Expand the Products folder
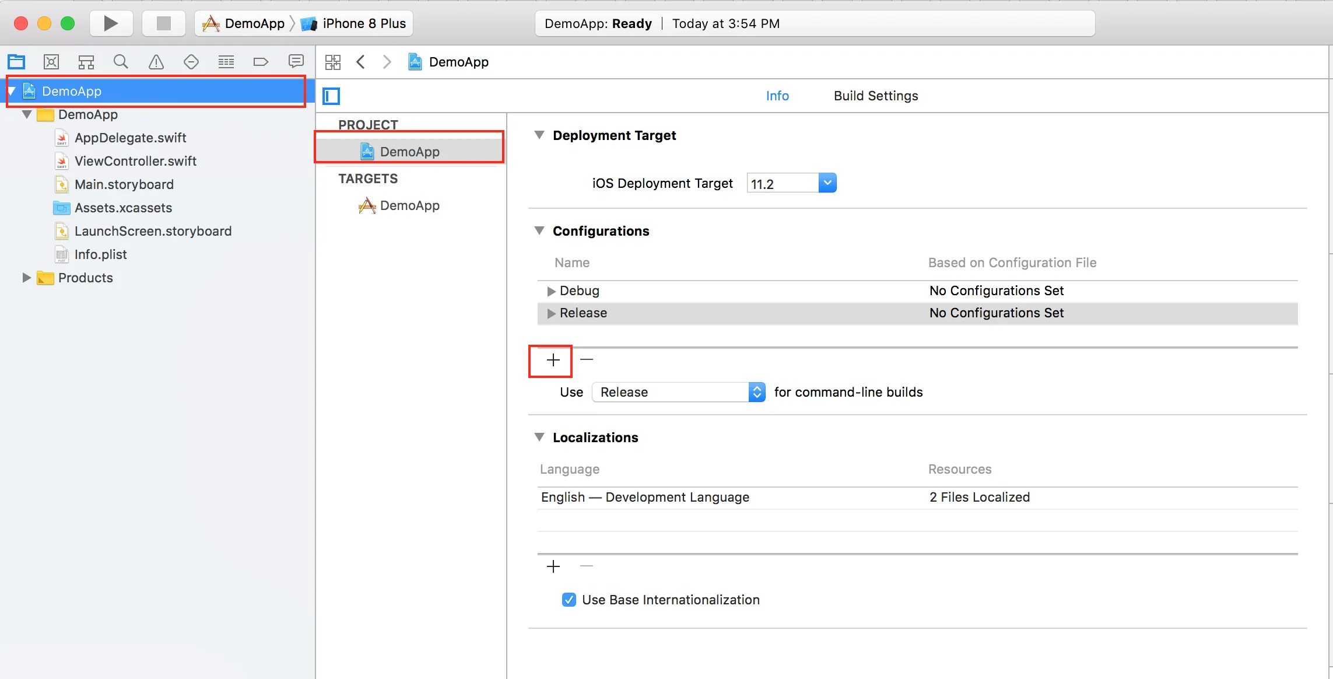 pos(26,278)
